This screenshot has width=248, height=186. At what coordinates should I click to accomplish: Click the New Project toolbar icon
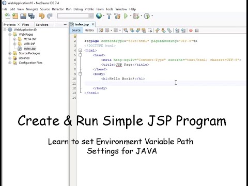tap(15, 16)
